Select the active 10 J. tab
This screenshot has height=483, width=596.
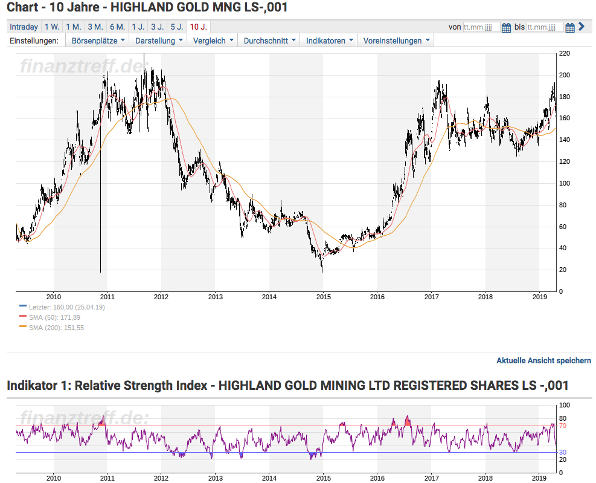pos(199,27)
